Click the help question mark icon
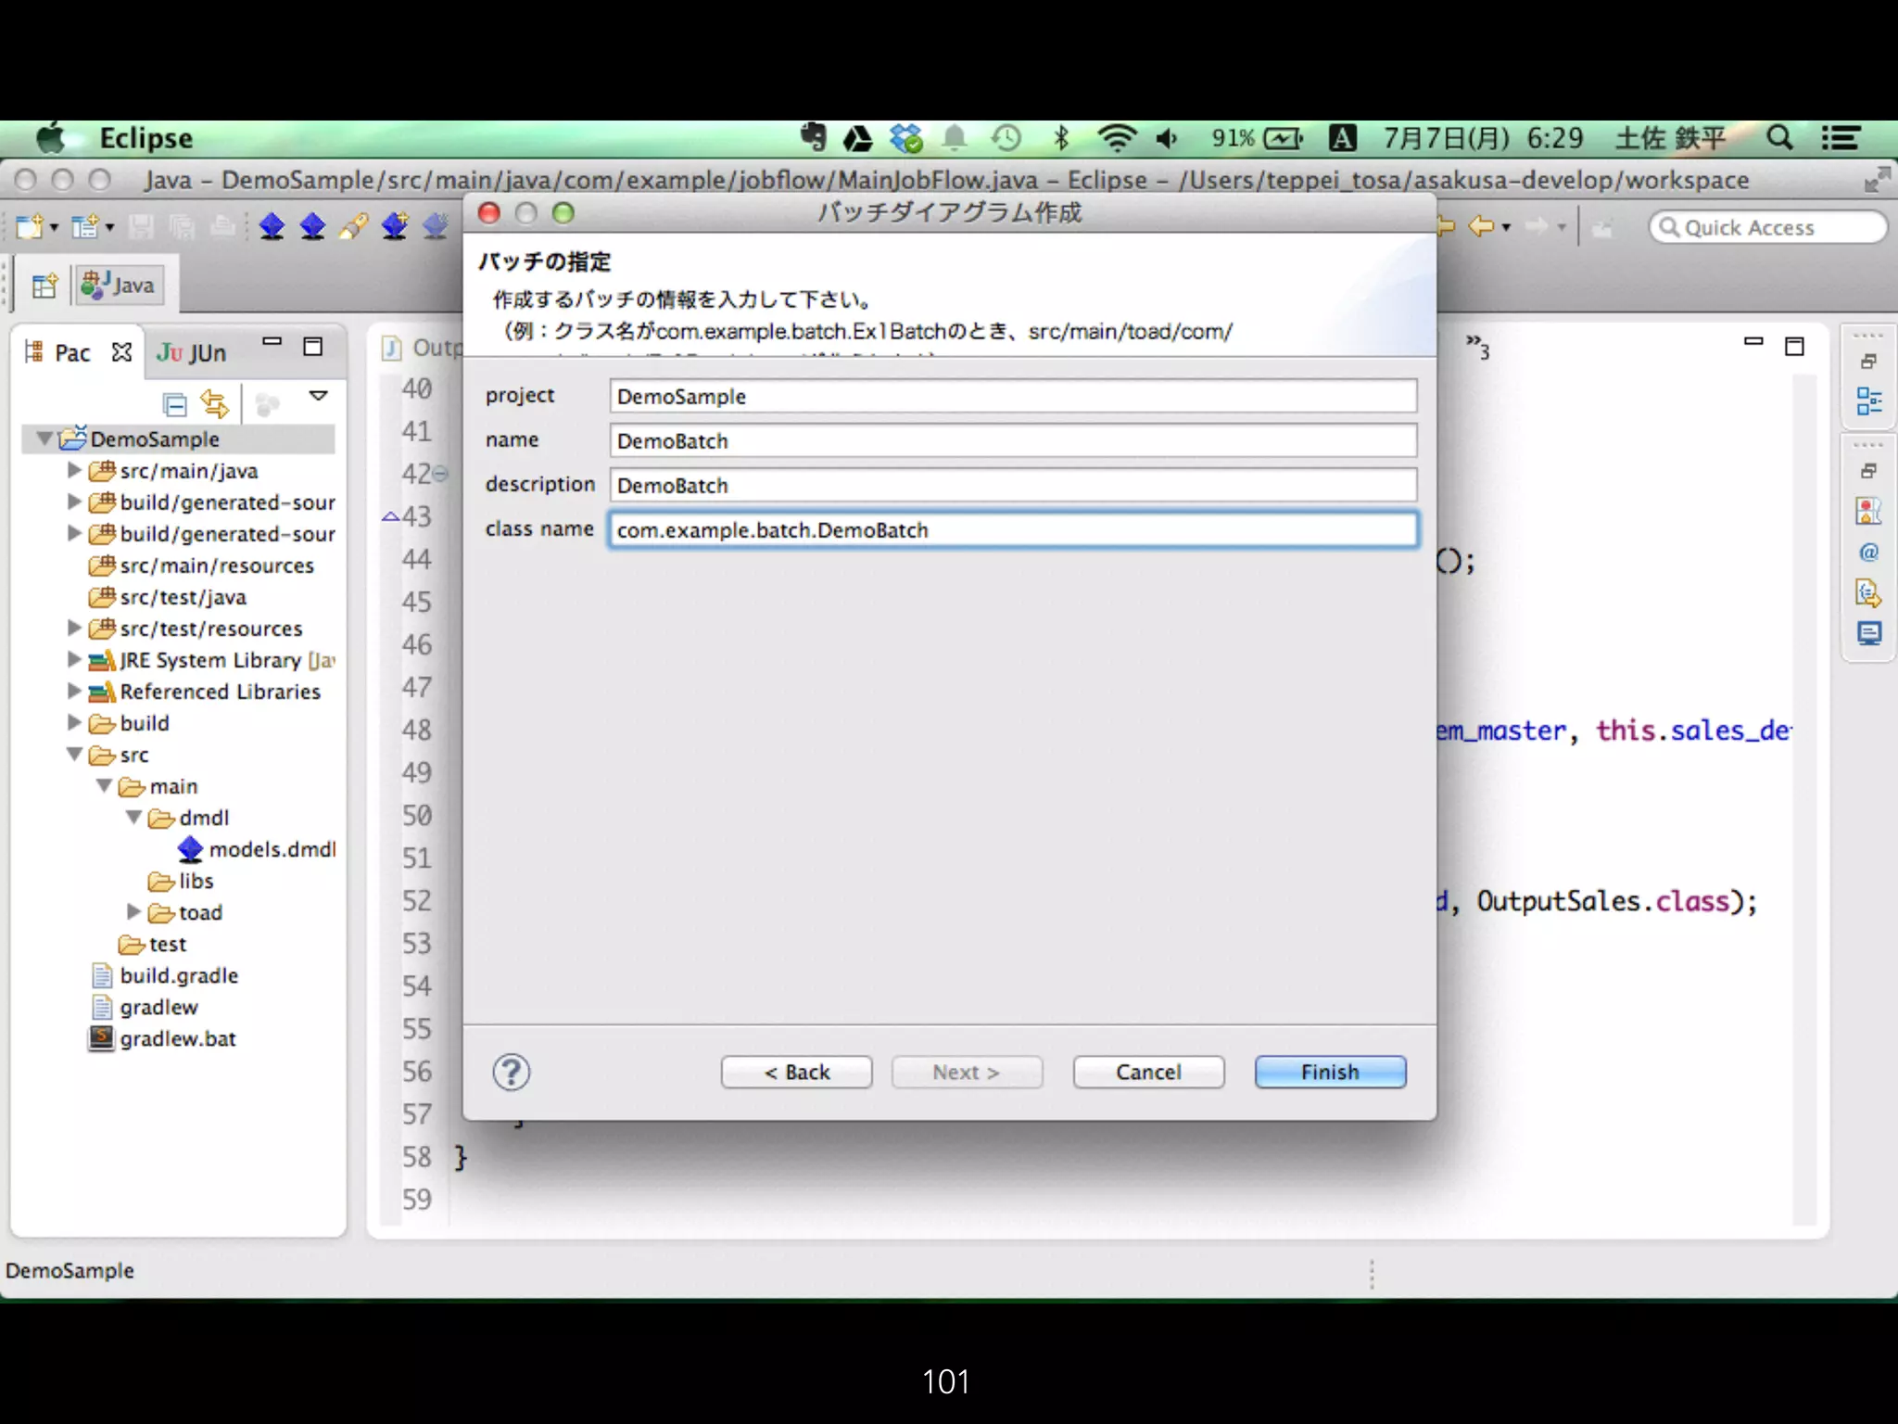Viewport: 1898px width, 1424px height. (x=511, y=1073)
